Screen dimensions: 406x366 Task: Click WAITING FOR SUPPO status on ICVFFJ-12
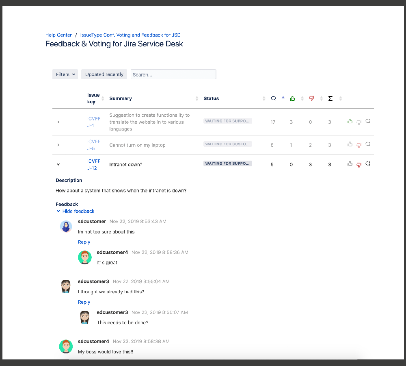point(228,163)
